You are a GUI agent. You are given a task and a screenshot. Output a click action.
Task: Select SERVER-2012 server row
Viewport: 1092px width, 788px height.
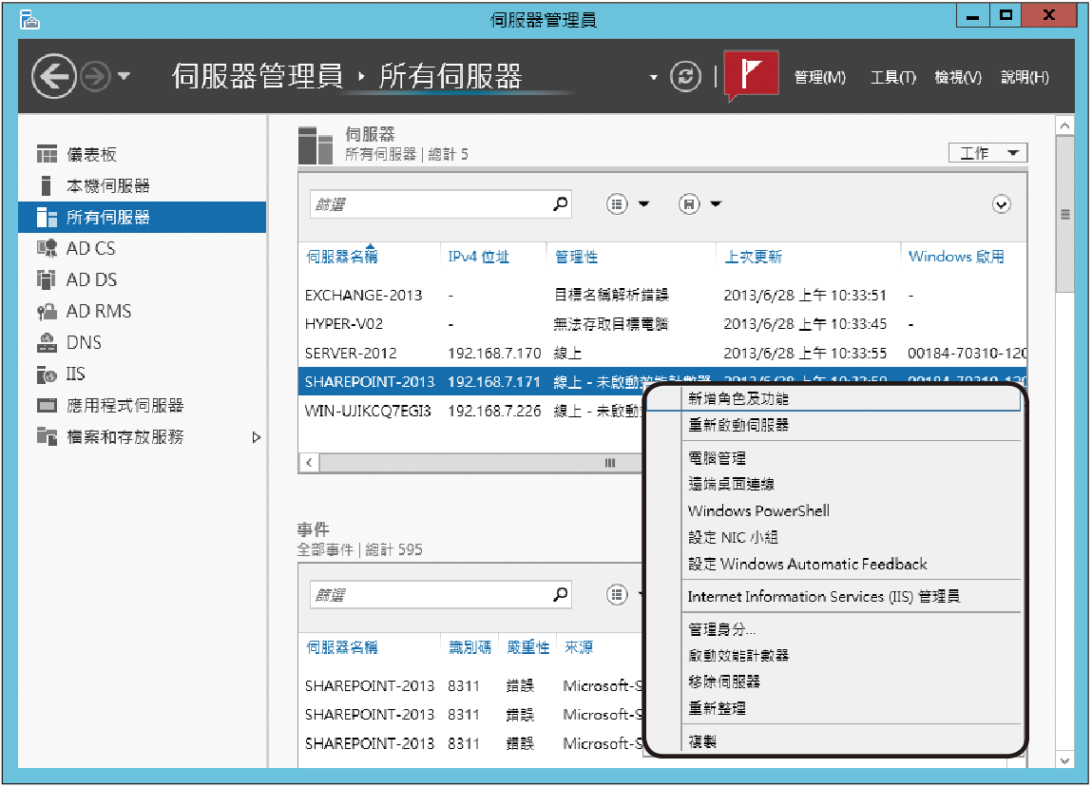(662, 354)
